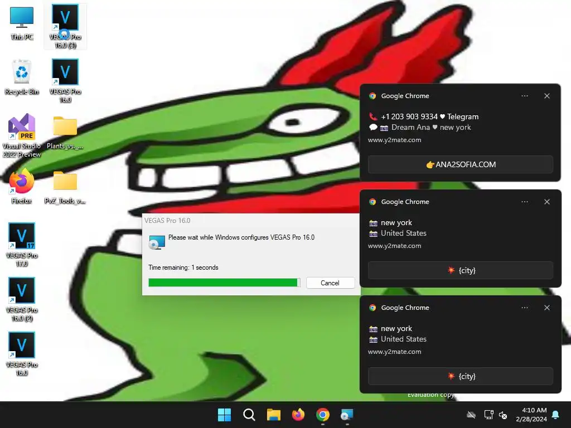Select the PvZ_Tools folder icon
The width and height of the screenshot is (571, 428).
tap(65, 187)
